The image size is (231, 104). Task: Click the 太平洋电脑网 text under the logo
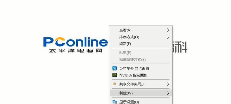76,51
